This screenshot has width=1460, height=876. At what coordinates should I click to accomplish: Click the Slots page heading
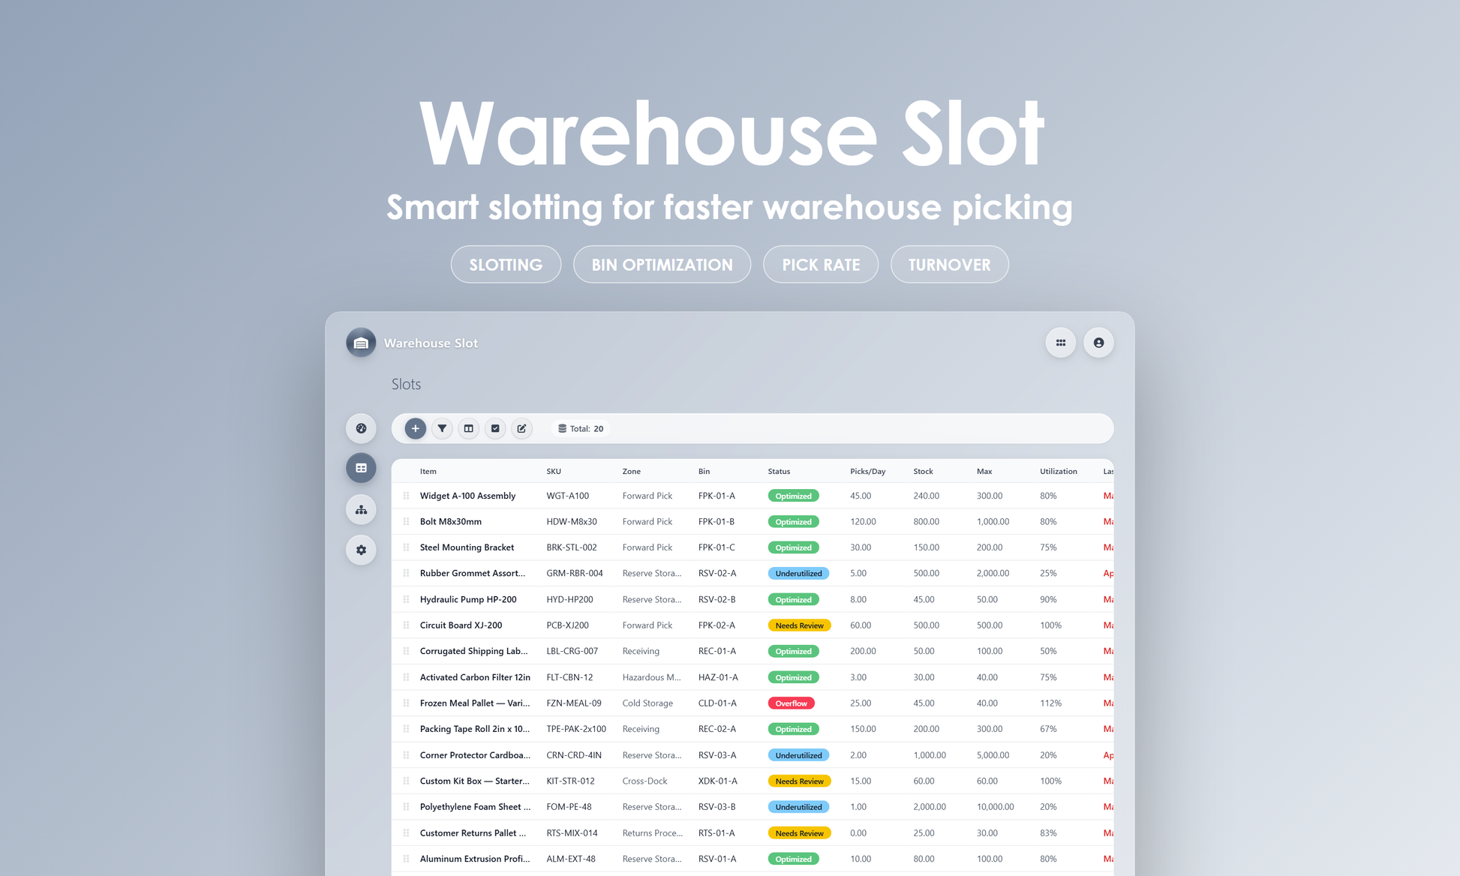(x=406, y=384)
